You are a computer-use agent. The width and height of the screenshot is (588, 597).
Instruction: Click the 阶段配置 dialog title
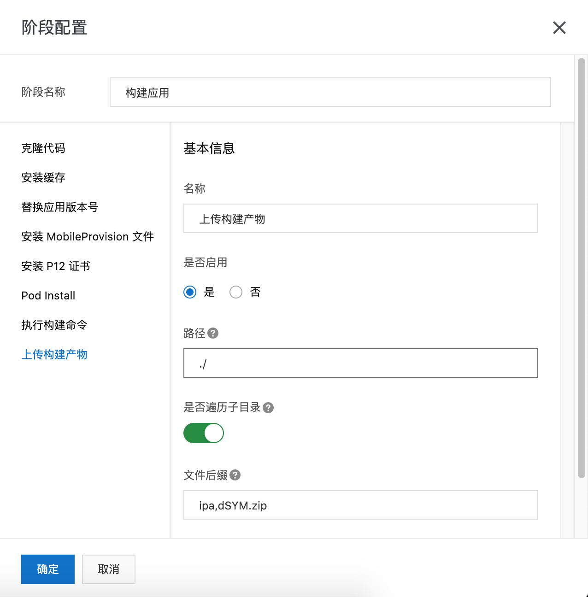(x=54, y=28)
